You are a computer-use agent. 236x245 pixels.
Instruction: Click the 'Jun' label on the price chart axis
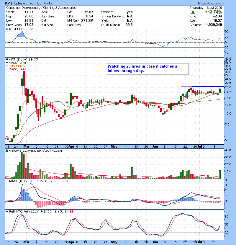pos(155,146)
